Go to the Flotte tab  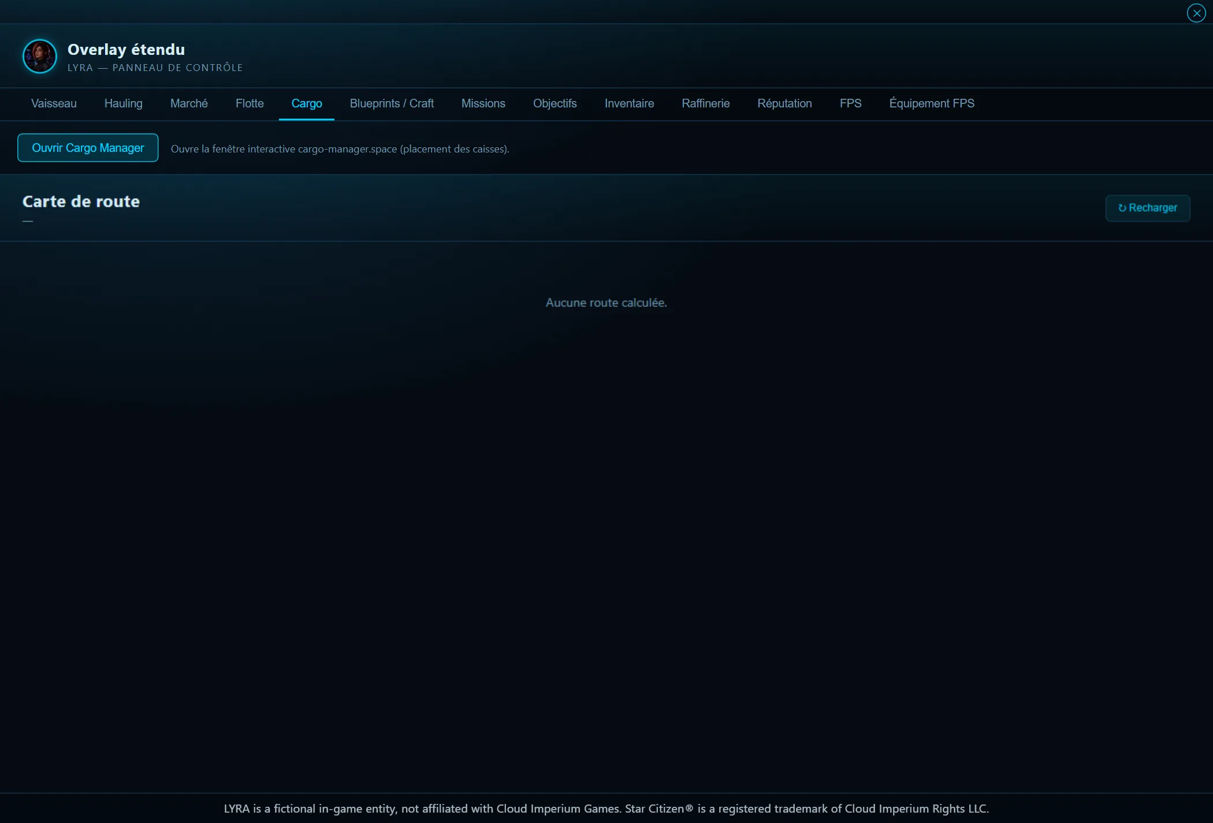click(x=250, y=103)
